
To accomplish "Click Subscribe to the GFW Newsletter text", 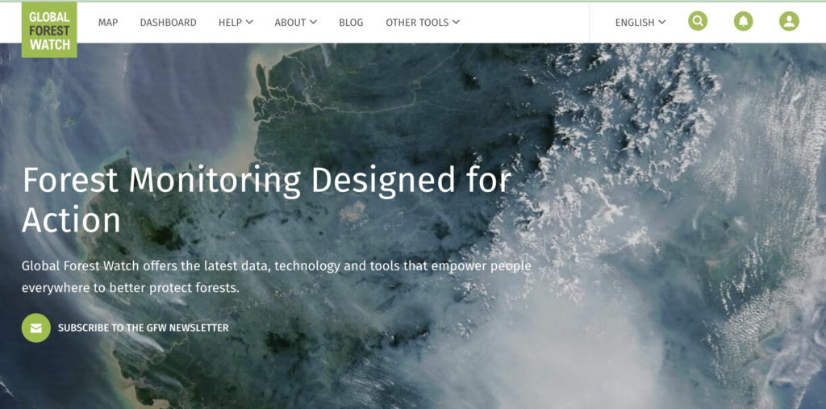I will click(x=143, y=328).
